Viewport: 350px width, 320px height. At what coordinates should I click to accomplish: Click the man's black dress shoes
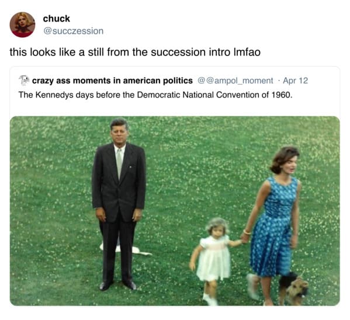118,286
